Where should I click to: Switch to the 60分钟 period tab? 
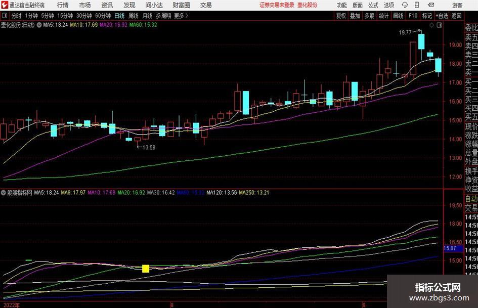pos(103,16)
